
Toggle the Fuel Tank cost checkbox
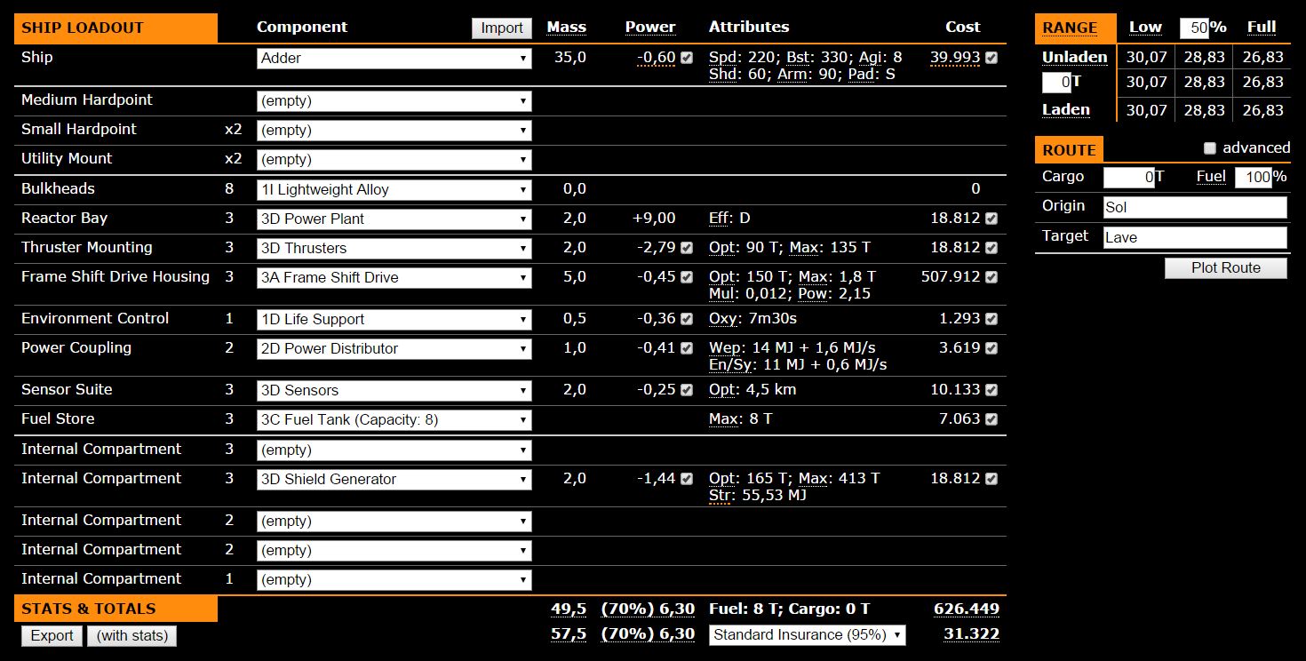click(x=991, y=419)
